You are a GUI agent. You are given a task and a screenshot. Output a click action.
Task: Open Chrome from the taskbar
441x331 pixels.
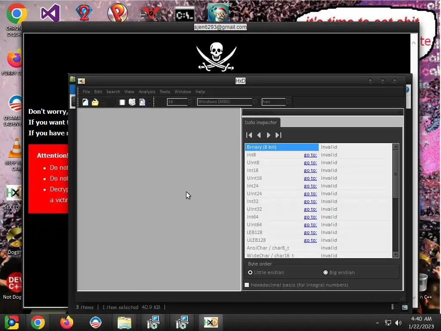(38, 322)
